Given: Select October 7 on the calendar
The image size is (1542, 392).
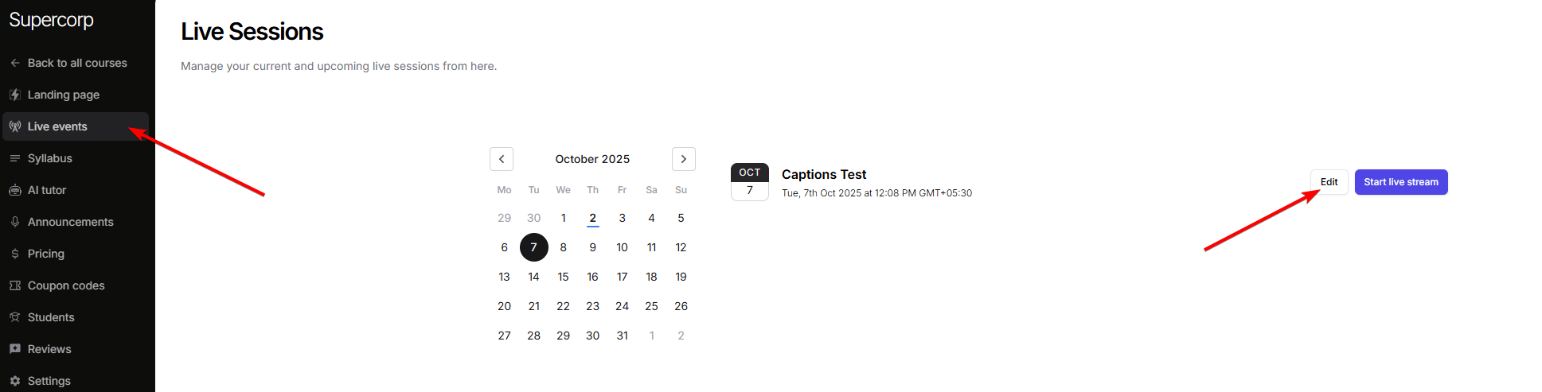Looking at the screenshot, I should pos(534,247).
